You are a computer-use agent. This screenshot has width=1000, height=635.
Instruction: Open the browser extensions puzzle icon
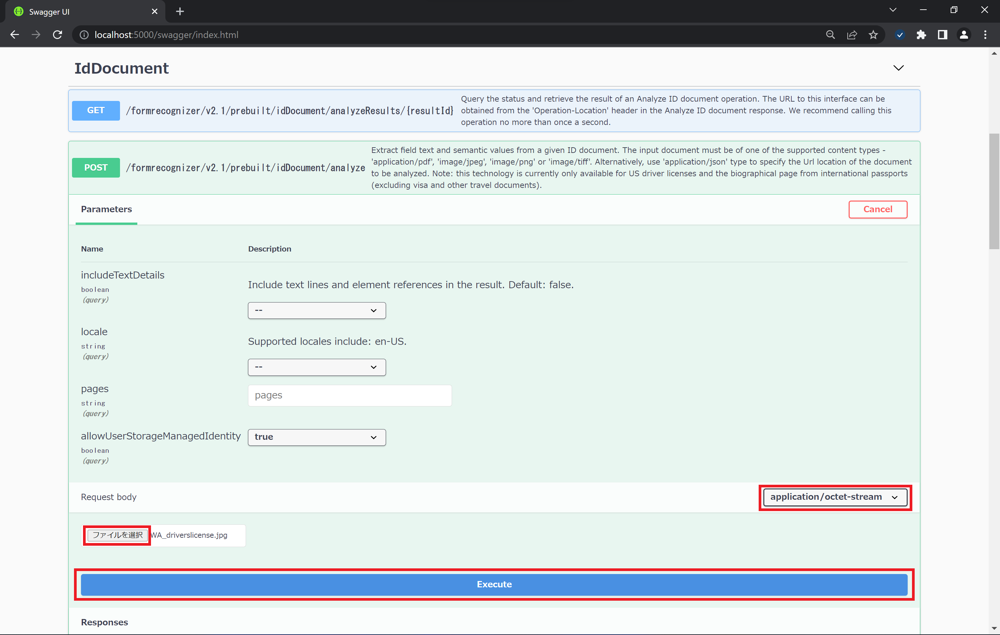[x=921, y=35]
